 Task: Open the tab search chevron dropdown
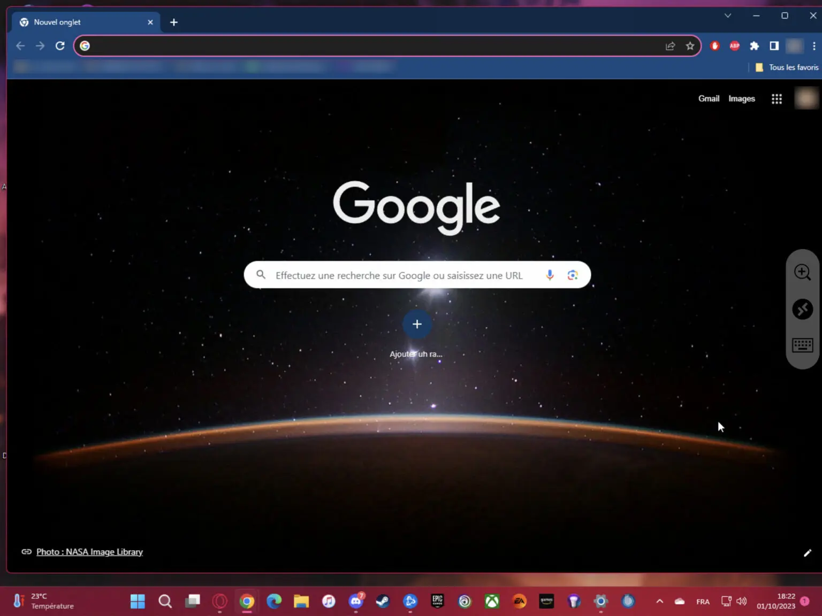click(x=727, y=16)
